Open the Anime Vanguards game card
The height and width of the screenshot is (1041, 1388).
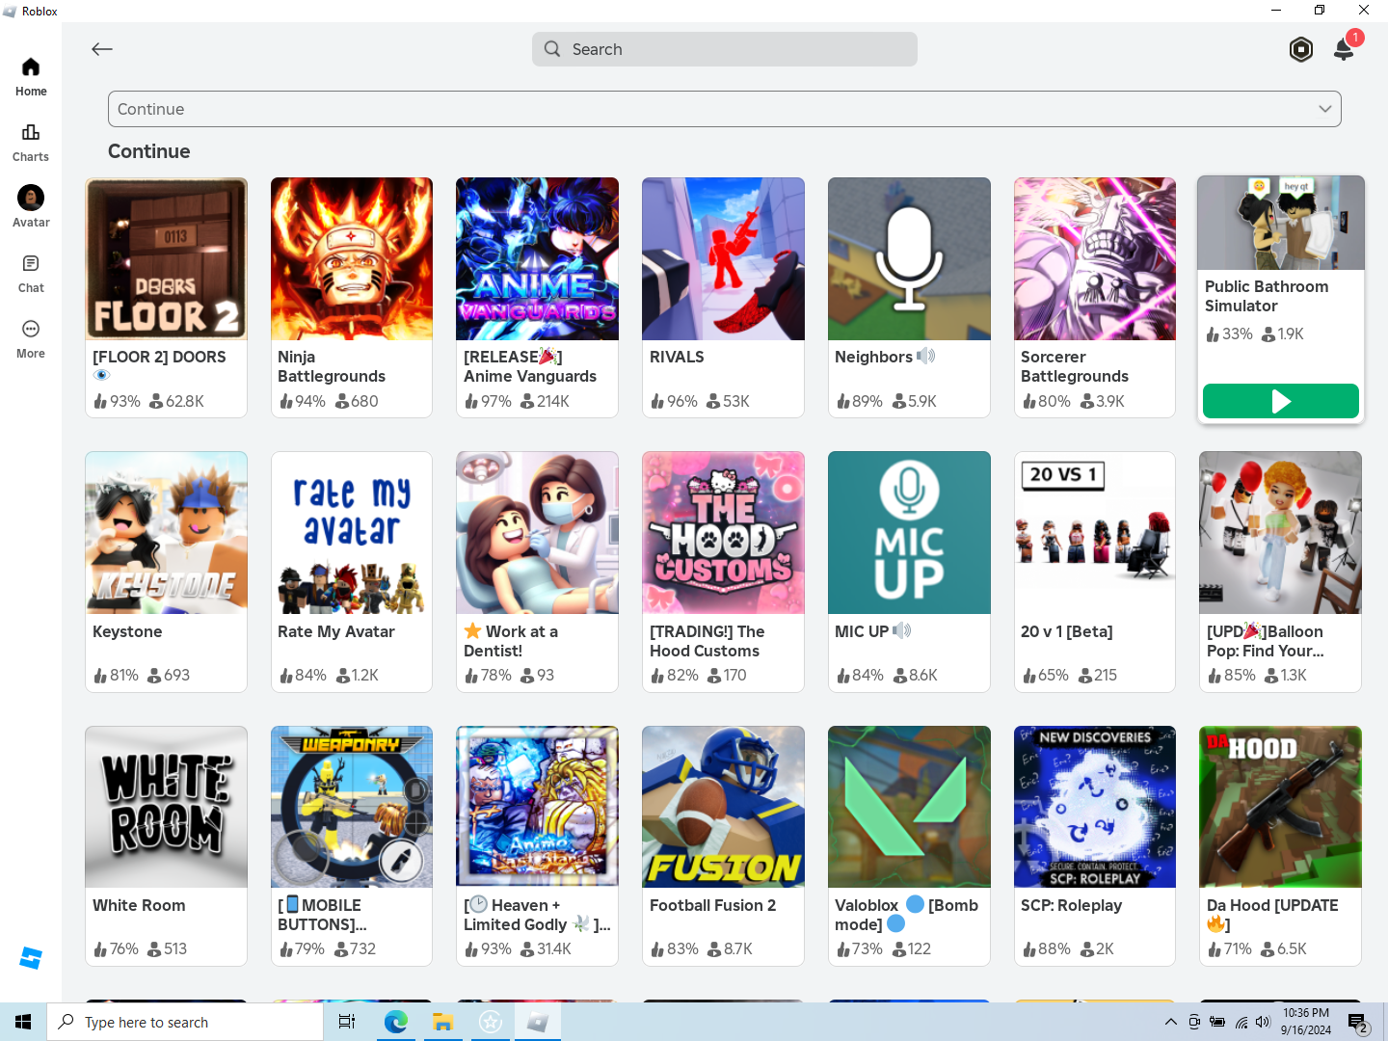click(x=537, y=297)
